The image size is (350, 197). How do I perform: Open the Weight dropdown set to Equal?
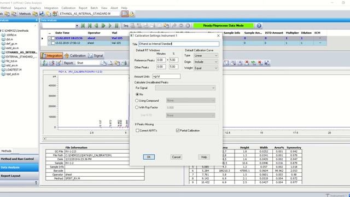pos(206,68)
